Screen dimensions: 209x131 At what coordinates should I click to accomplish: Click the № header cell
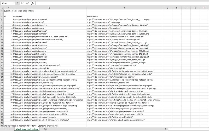[x=8, y=16]
